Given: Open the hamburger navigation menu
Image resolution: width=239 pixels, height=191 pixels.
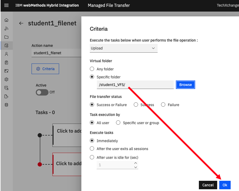Looking at the screenshot, I should (x=6, y=6).
